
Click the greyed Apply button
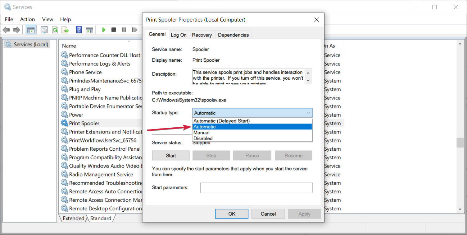click(x=304, y=214)
